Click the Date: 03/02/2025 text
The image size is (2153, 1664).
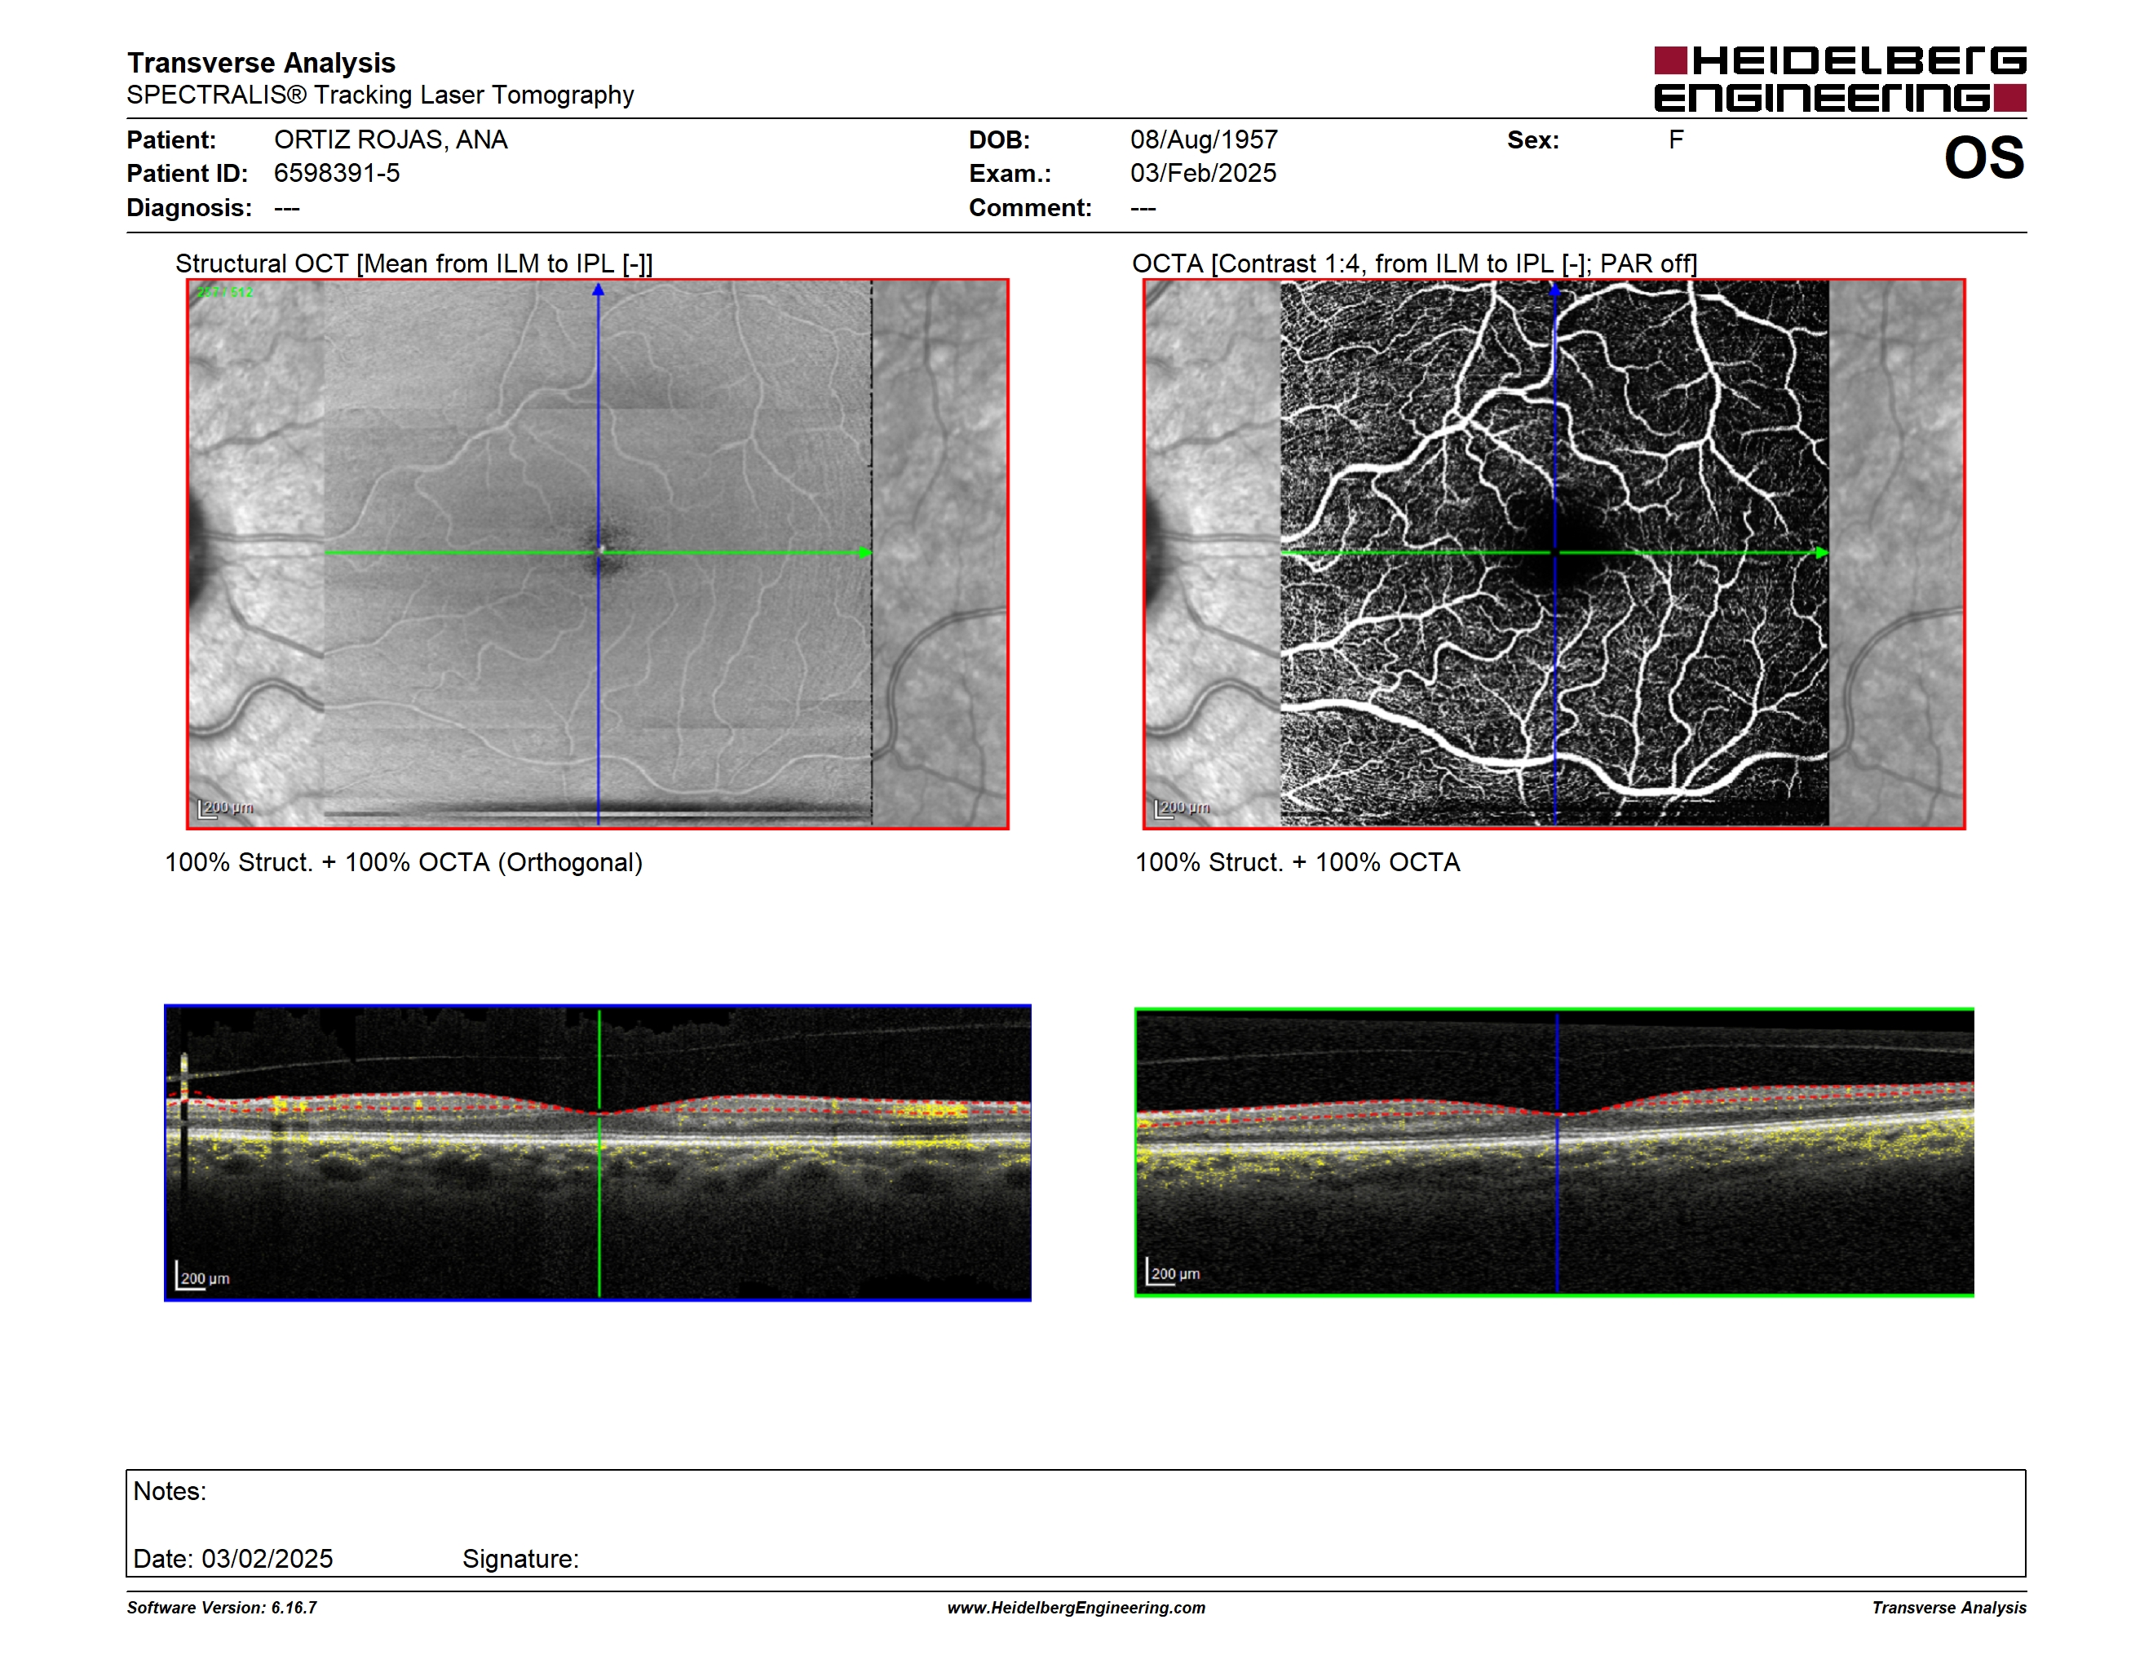[x=232, y=1559]
